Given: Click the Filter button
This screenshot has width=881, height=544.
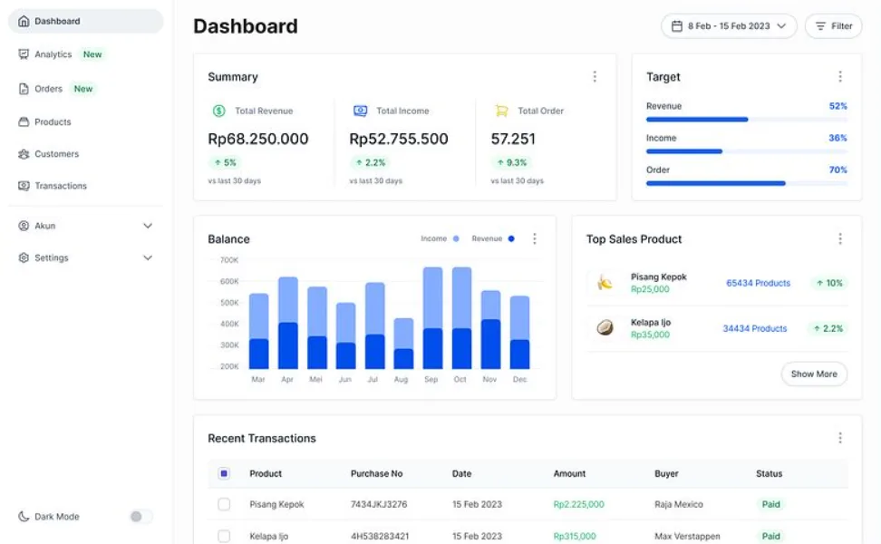Looking at the screenshot, I should pos(833,26).
